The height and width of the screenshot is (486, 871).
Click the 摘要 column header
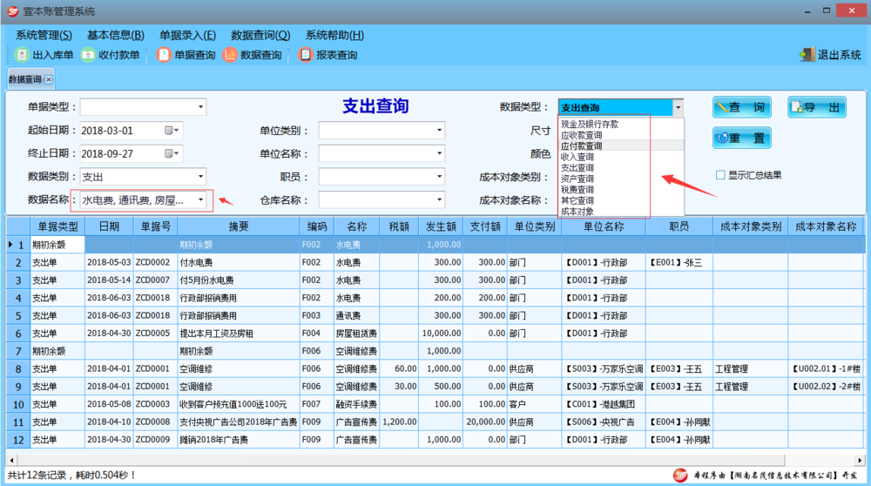(x=239, y=226)
